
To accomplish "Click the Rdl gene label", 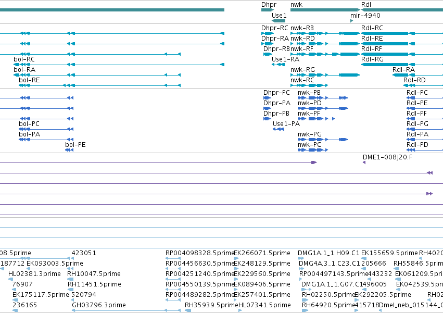I will pos(366,5).
